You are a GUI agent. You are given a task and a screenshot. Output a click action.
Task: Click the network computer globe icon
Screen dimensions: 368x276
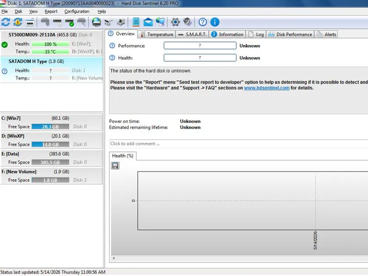coord(160,22)
